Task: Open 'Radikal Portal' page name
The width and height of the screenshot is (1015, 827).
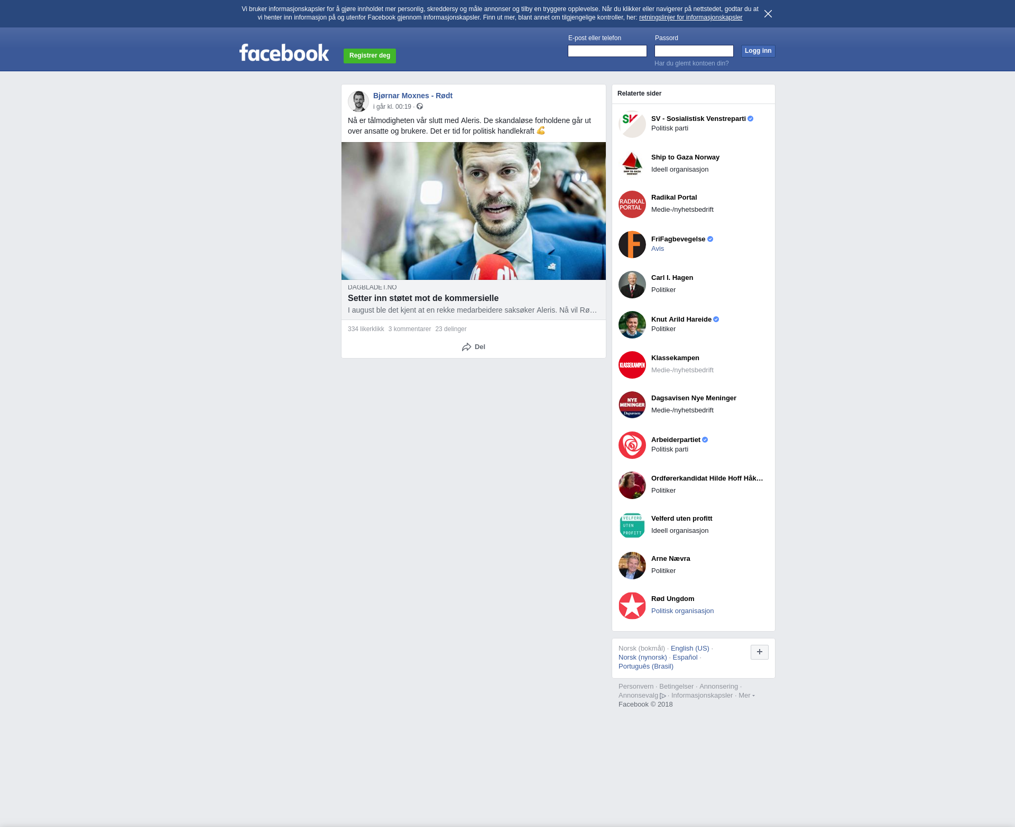Action: pos(674,198)
